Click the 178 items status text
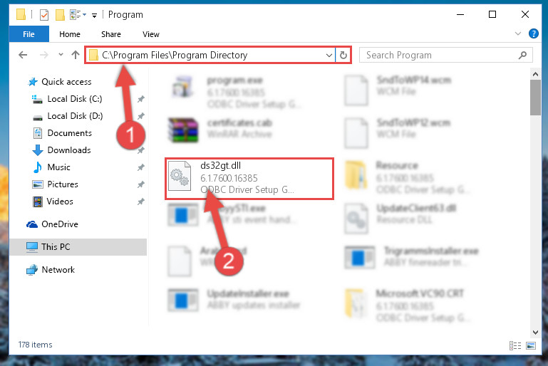This screenshot has height=366, width=548. 36,345
